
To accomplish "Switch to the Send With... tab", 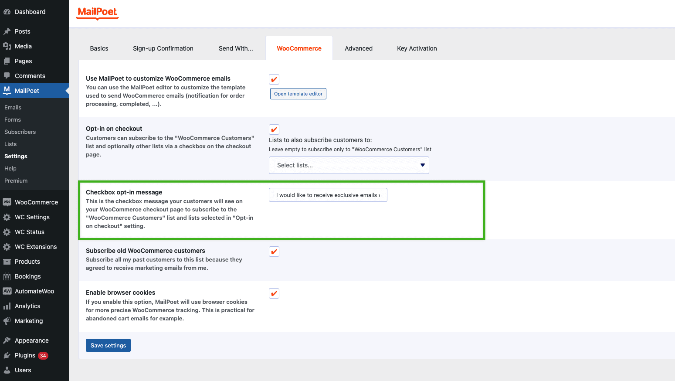I will point(236,48).
